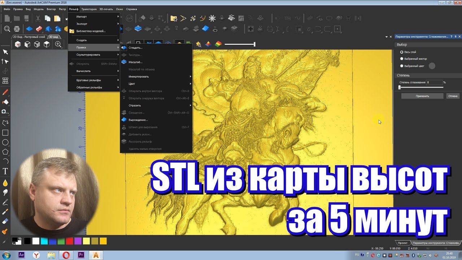The height and width of the screenshot is (260, 462).
Task: Open Библиотека моделей... entry
Action: point(94,31)
